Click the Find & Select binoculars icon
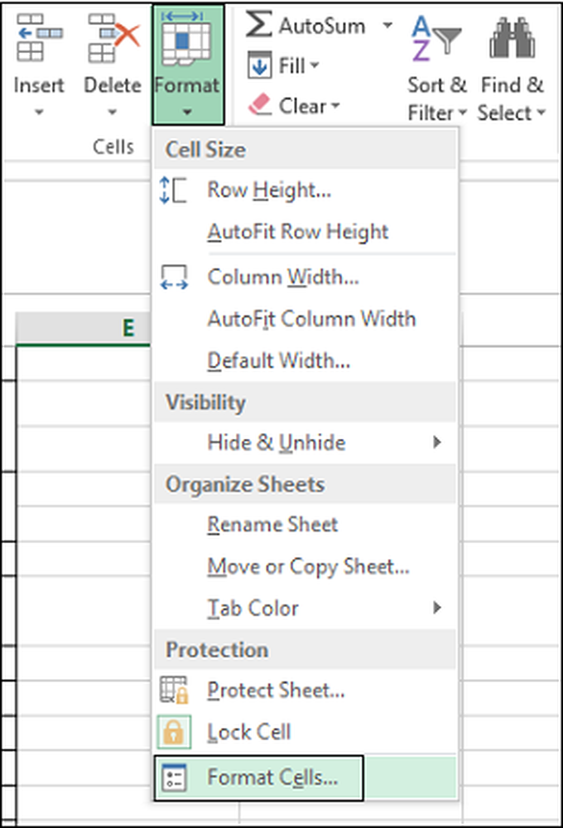The height and width of the screenshot is (828, 563). click(512, 40)
